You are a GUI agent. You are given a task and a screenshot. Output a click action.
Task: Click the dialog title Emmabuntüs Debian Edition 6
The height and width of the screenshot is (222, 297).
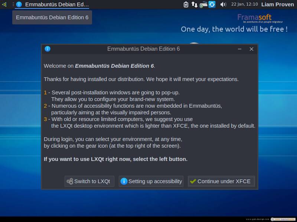[143, 49]
